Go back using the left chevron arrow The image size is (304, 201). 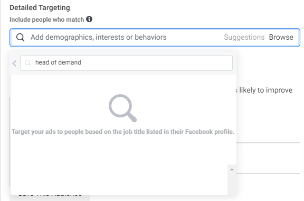(14, 63)
